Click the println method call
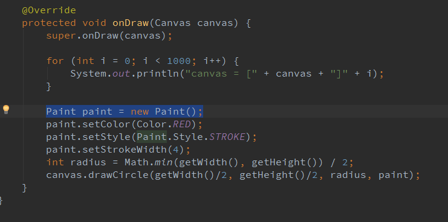The width and height of the screenshot is (448, 222). 158,74
